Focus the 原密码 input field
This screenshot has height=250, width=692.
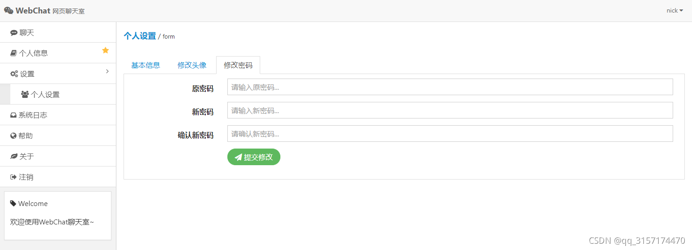point(450,87)
